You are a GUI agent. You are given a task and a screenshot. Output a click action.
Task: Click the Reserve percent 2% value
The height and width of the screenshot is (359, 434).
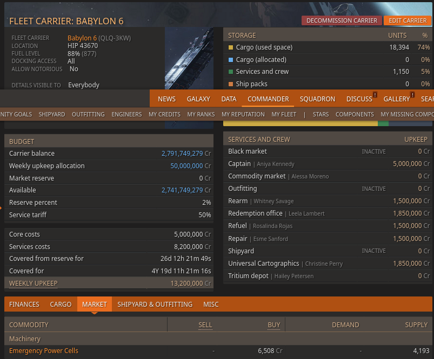pyautogui.click(x=206, y=203)
